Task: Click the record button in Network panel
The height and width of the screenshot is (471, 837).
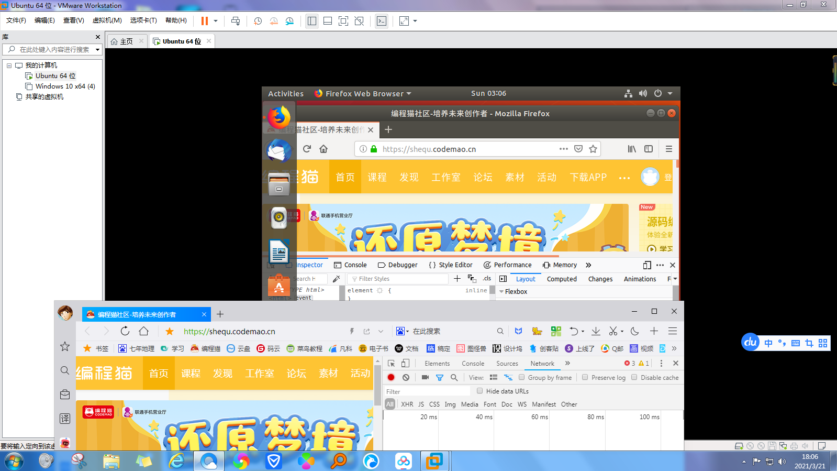Action: point(391,377)
